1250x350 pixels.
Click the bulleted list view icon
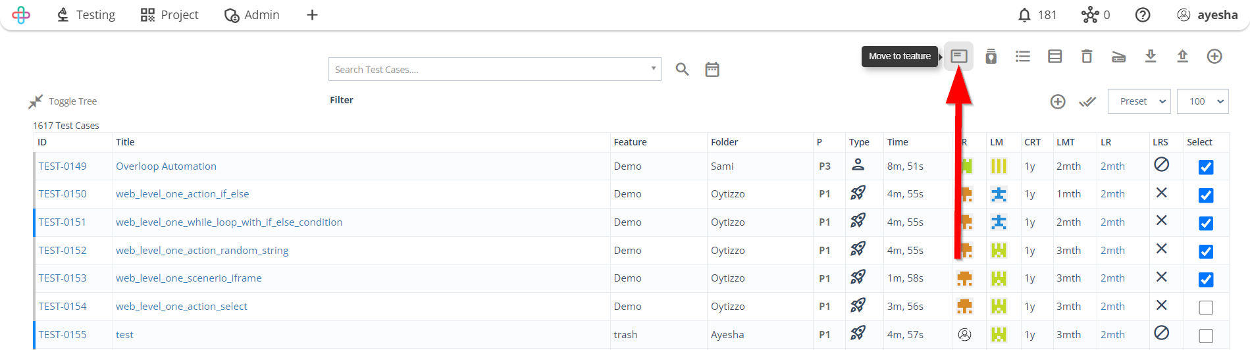[x=1023, y=57]
